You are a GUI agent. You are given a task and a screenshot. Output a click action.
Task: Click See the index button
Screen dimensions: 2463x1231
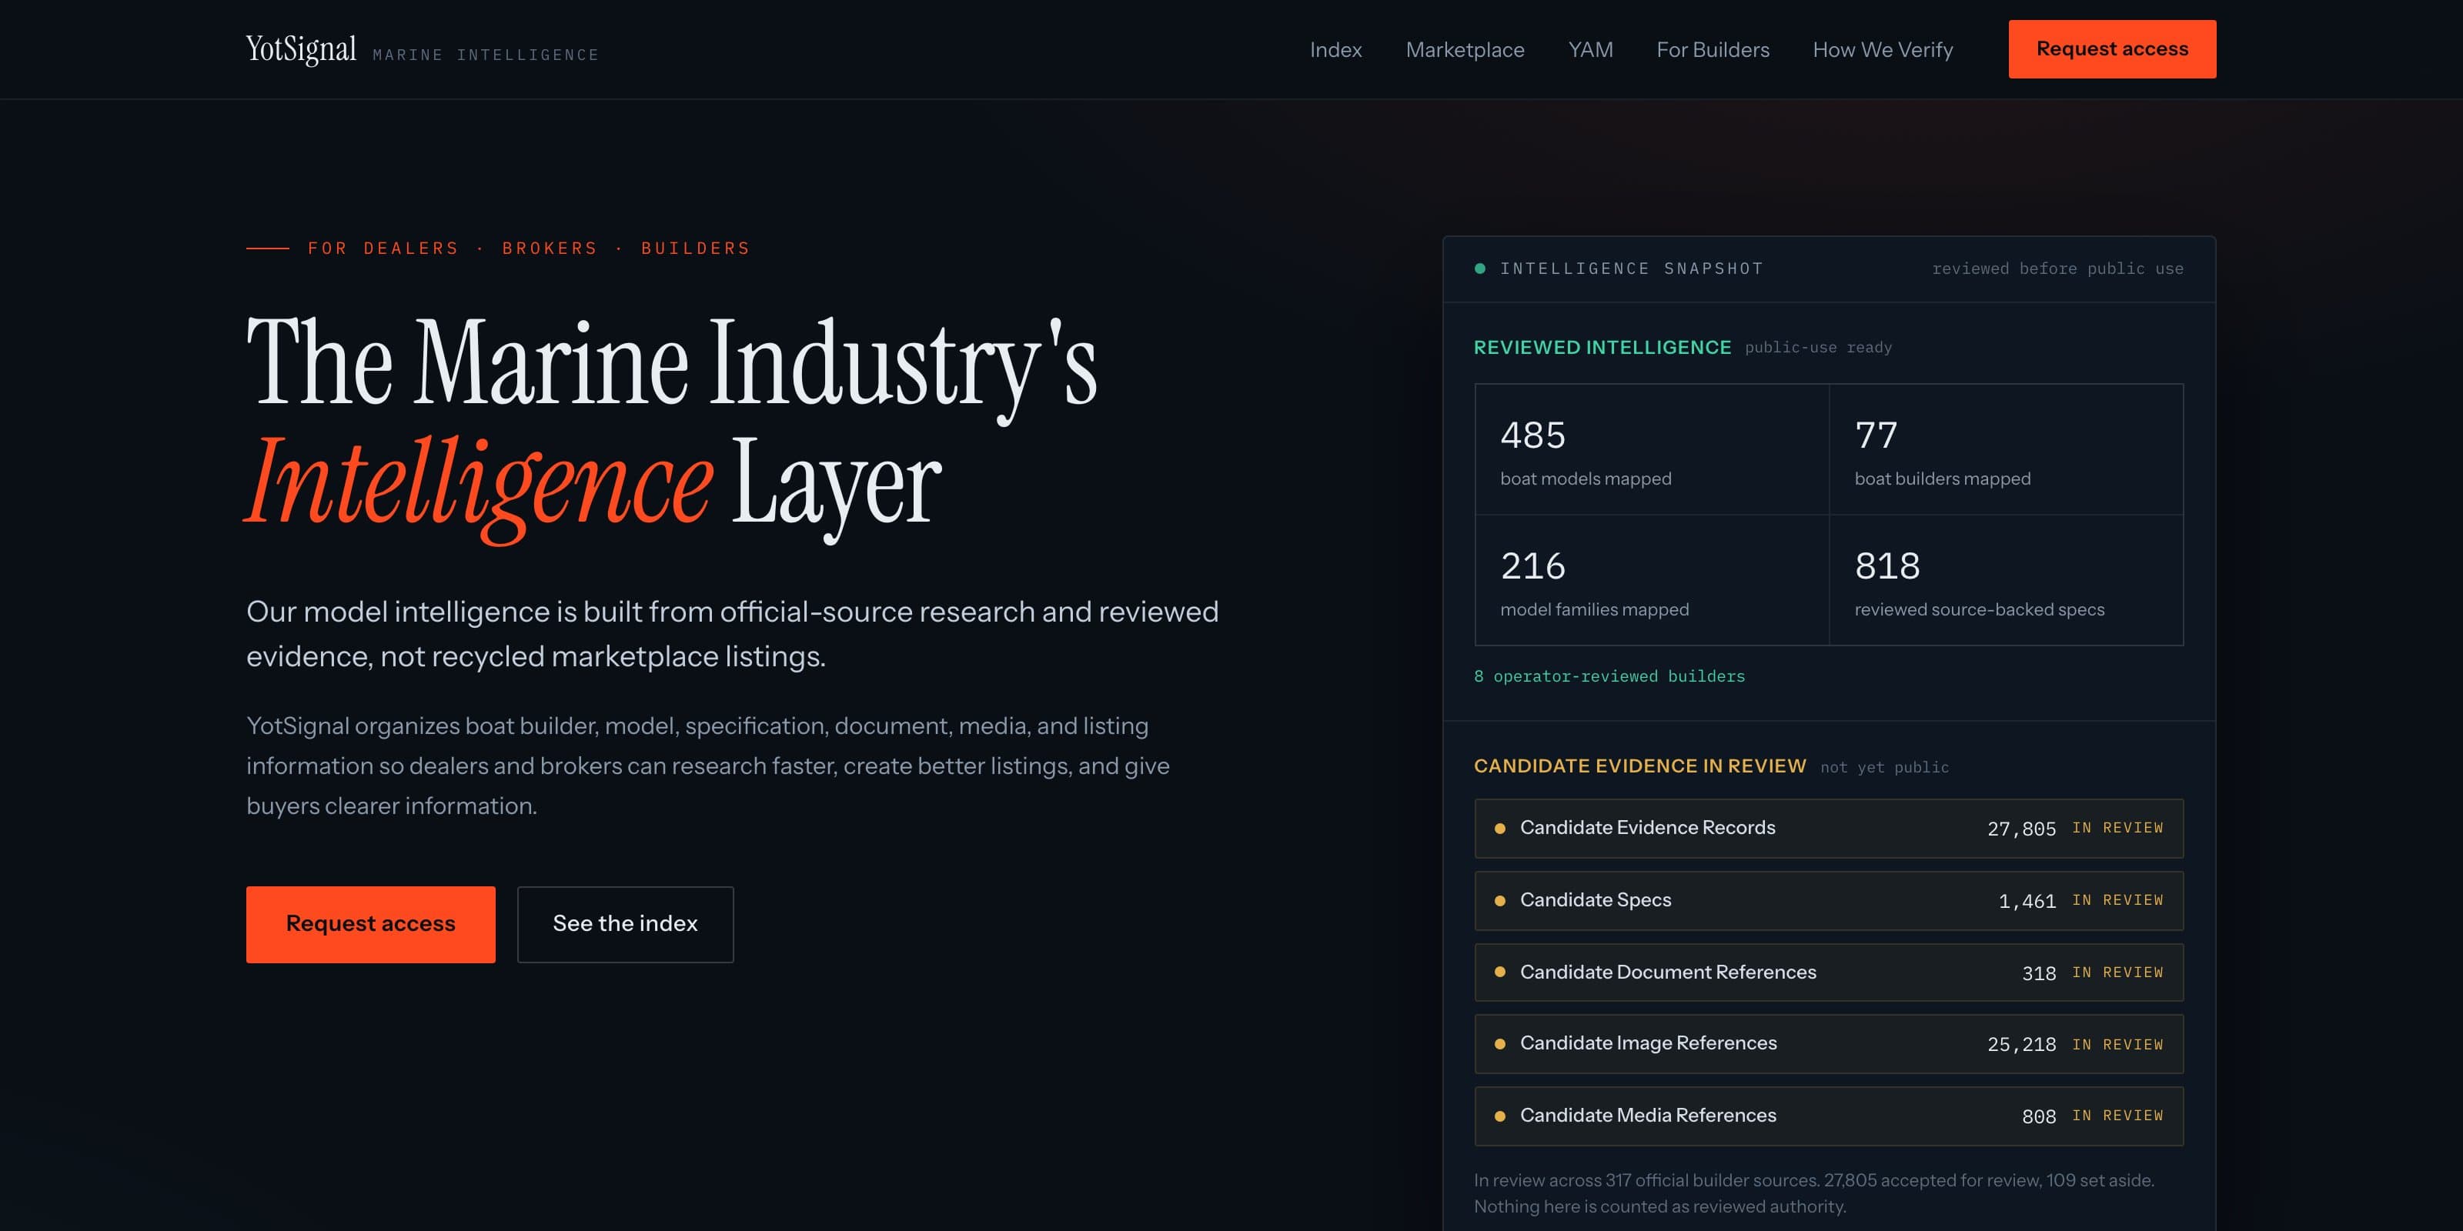coord(625,924)
